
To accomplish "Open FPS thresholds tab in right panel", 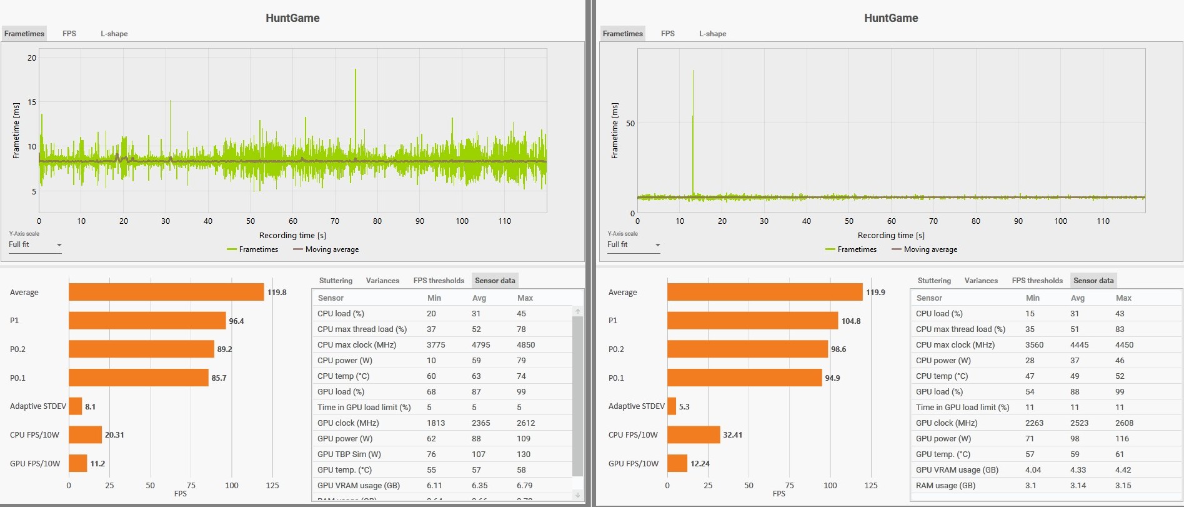I will point(1037,281).
